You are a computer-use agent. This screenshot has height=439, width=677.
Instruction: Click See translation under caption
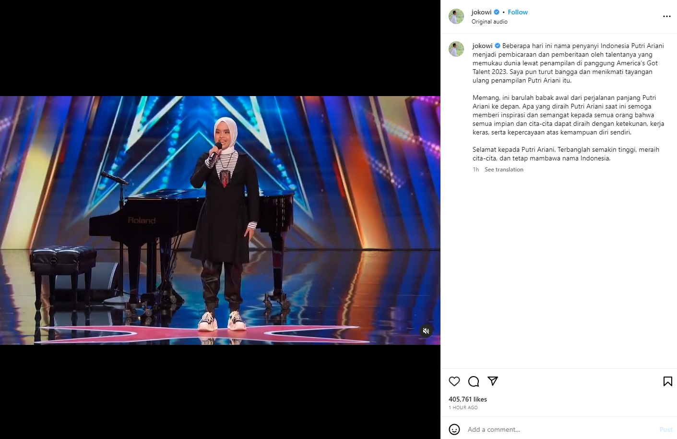pos(504,170)
